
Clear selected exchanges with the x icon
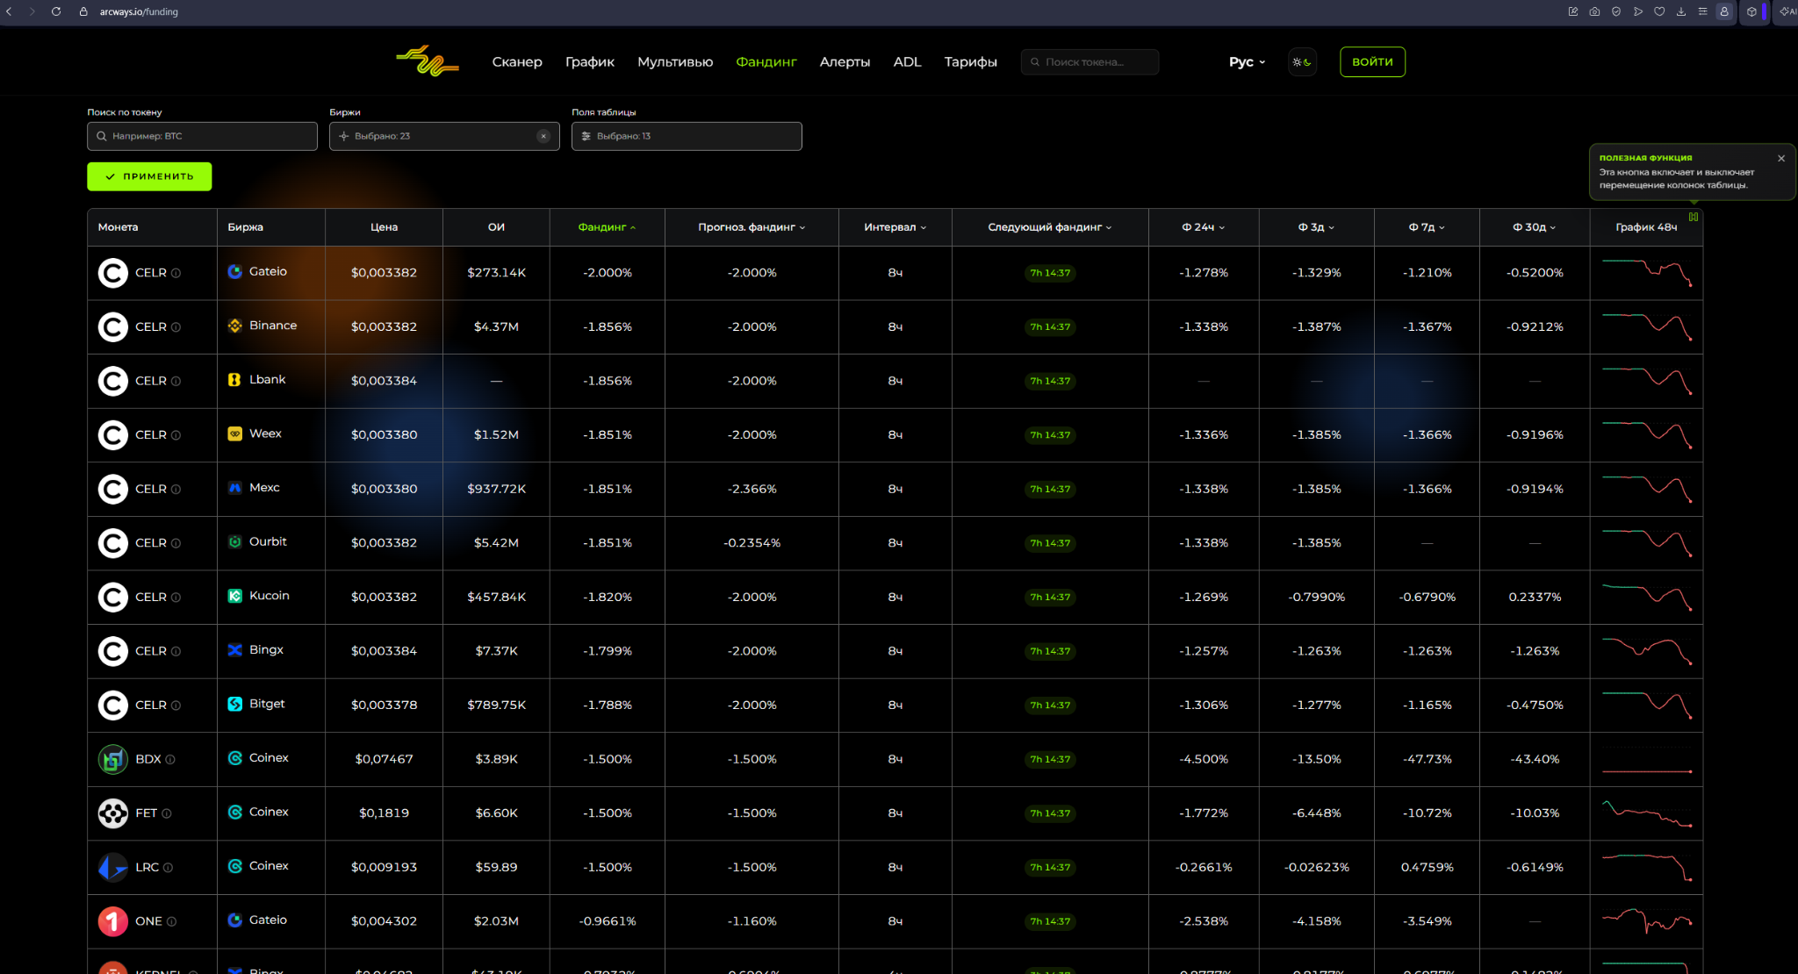(x=543, y=136)
